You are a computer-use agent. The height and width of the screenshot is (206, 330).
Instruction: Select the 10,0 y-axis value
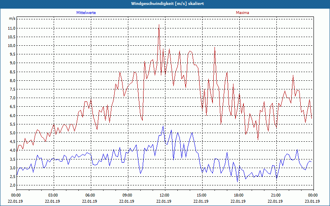(12, 46)
